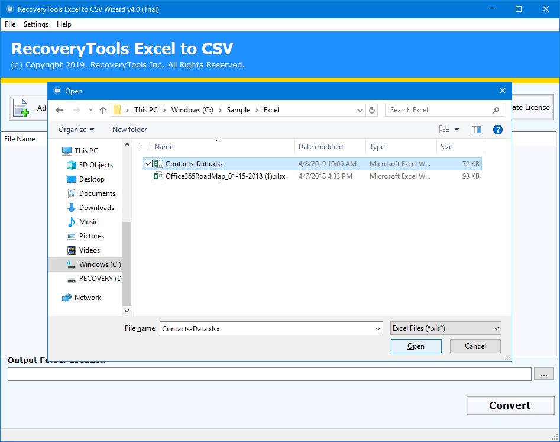560x442 pixels.
Task: Click the folder icon in address bar
Action: [117, 110]
